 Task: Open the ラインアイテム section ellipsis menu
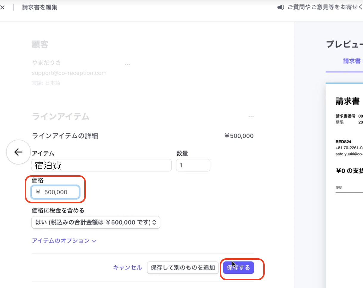[251, 117]
